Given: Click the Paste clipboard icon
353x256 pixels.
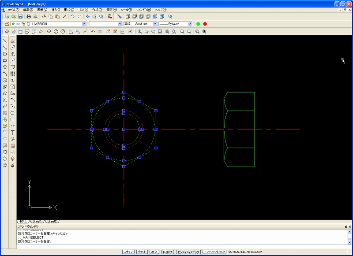Looking at the screenshot, I should [57, 16].
